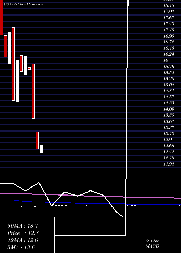Click the 12.9 price axis label
This screenshot has width=181, height=253.
[x=167, y=140]
